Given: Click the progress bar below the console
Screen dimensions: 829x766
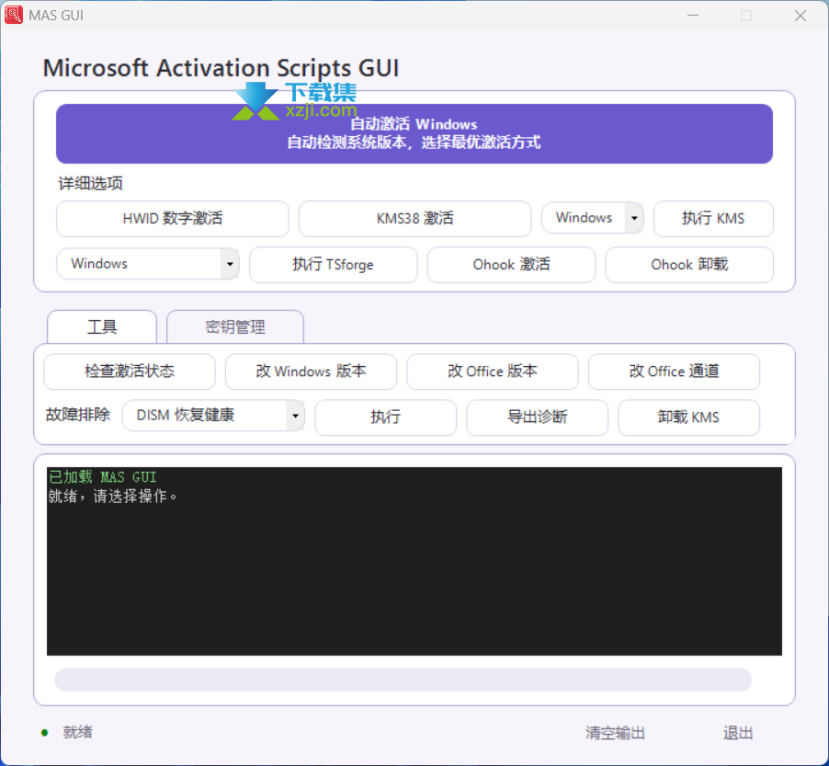Looking at the screenshot, I should 403,680.
